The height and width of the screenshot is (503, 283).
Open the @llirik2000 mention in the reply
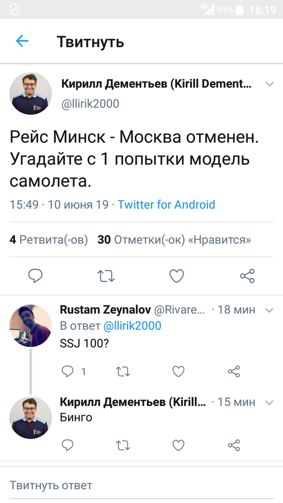pyautogui.click(x=132, y=326)
